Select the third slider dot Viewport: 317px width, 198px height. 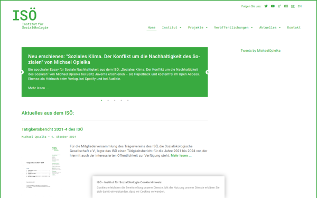click(x=115, y=100)
